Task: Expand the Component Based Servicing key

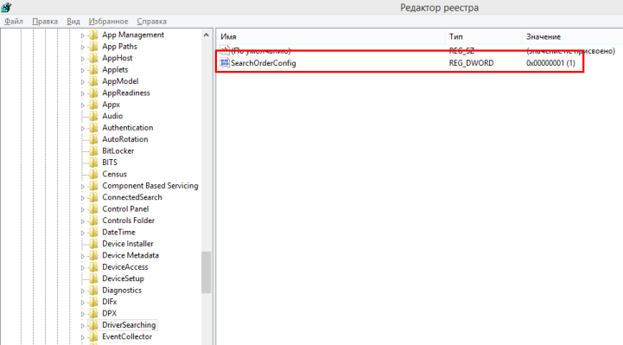Action: coord(83,187)
